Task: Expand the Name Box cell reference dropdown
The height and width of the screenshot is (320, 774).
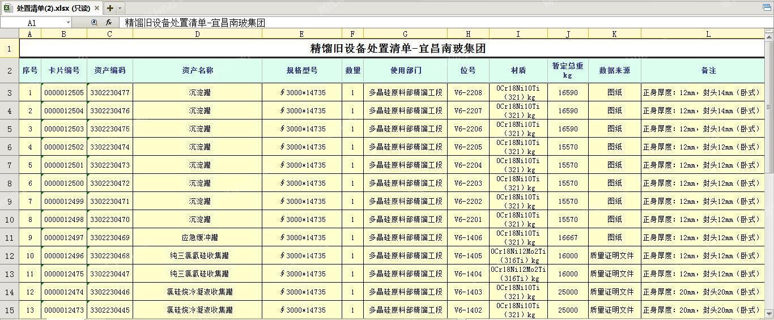Action: pyautogui.click(x=69, y=23)
